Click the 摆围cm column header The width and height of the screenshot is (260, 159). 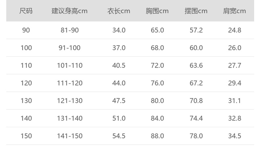tap(196, 11)
